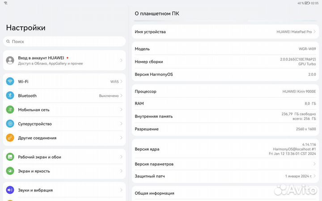Viewport: 322px width, 201px height.
Task: Tap the Рабочий экран и обои icon
Action: pyautogui.click(x=10, y=157)
